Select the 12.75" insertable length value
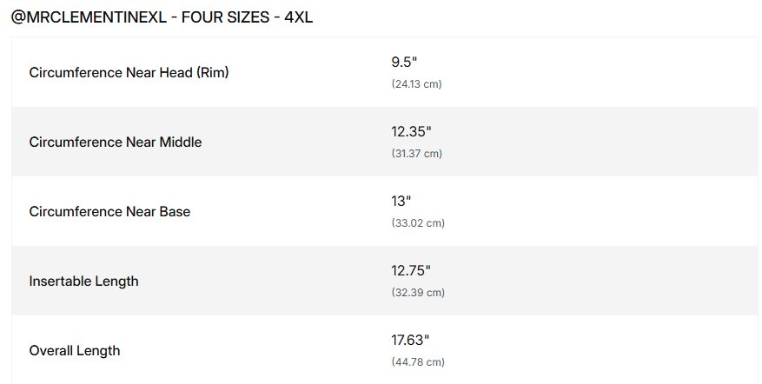 pos(411,271)
